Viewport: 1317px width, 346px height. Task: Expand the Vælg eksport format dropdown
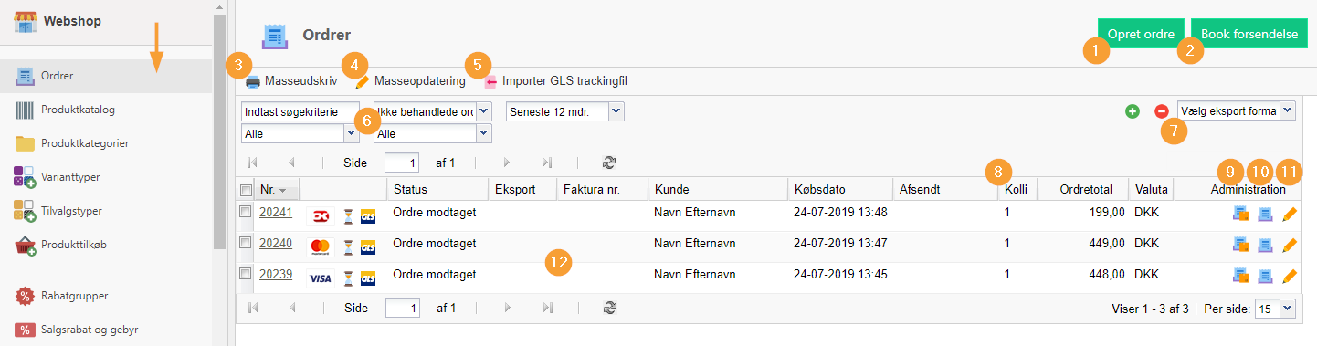coord(1237,110)
